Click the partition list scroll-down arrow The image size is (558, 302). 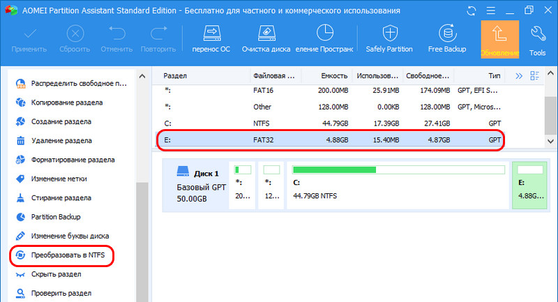pos(551,141)
